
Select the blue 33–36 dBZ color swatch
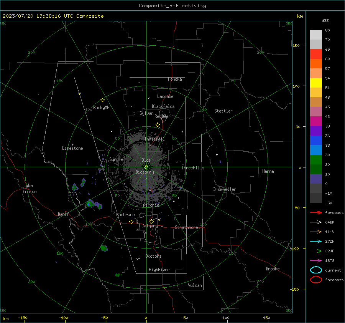coord(316,140)
